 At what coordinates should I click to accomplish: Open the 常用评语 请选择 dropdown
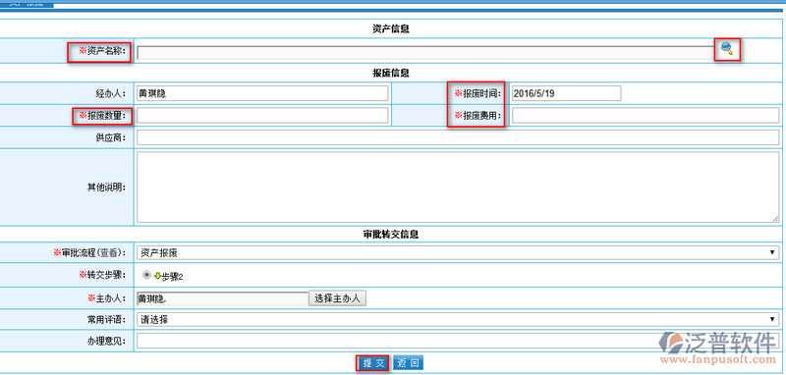click(x=458, y=319)
